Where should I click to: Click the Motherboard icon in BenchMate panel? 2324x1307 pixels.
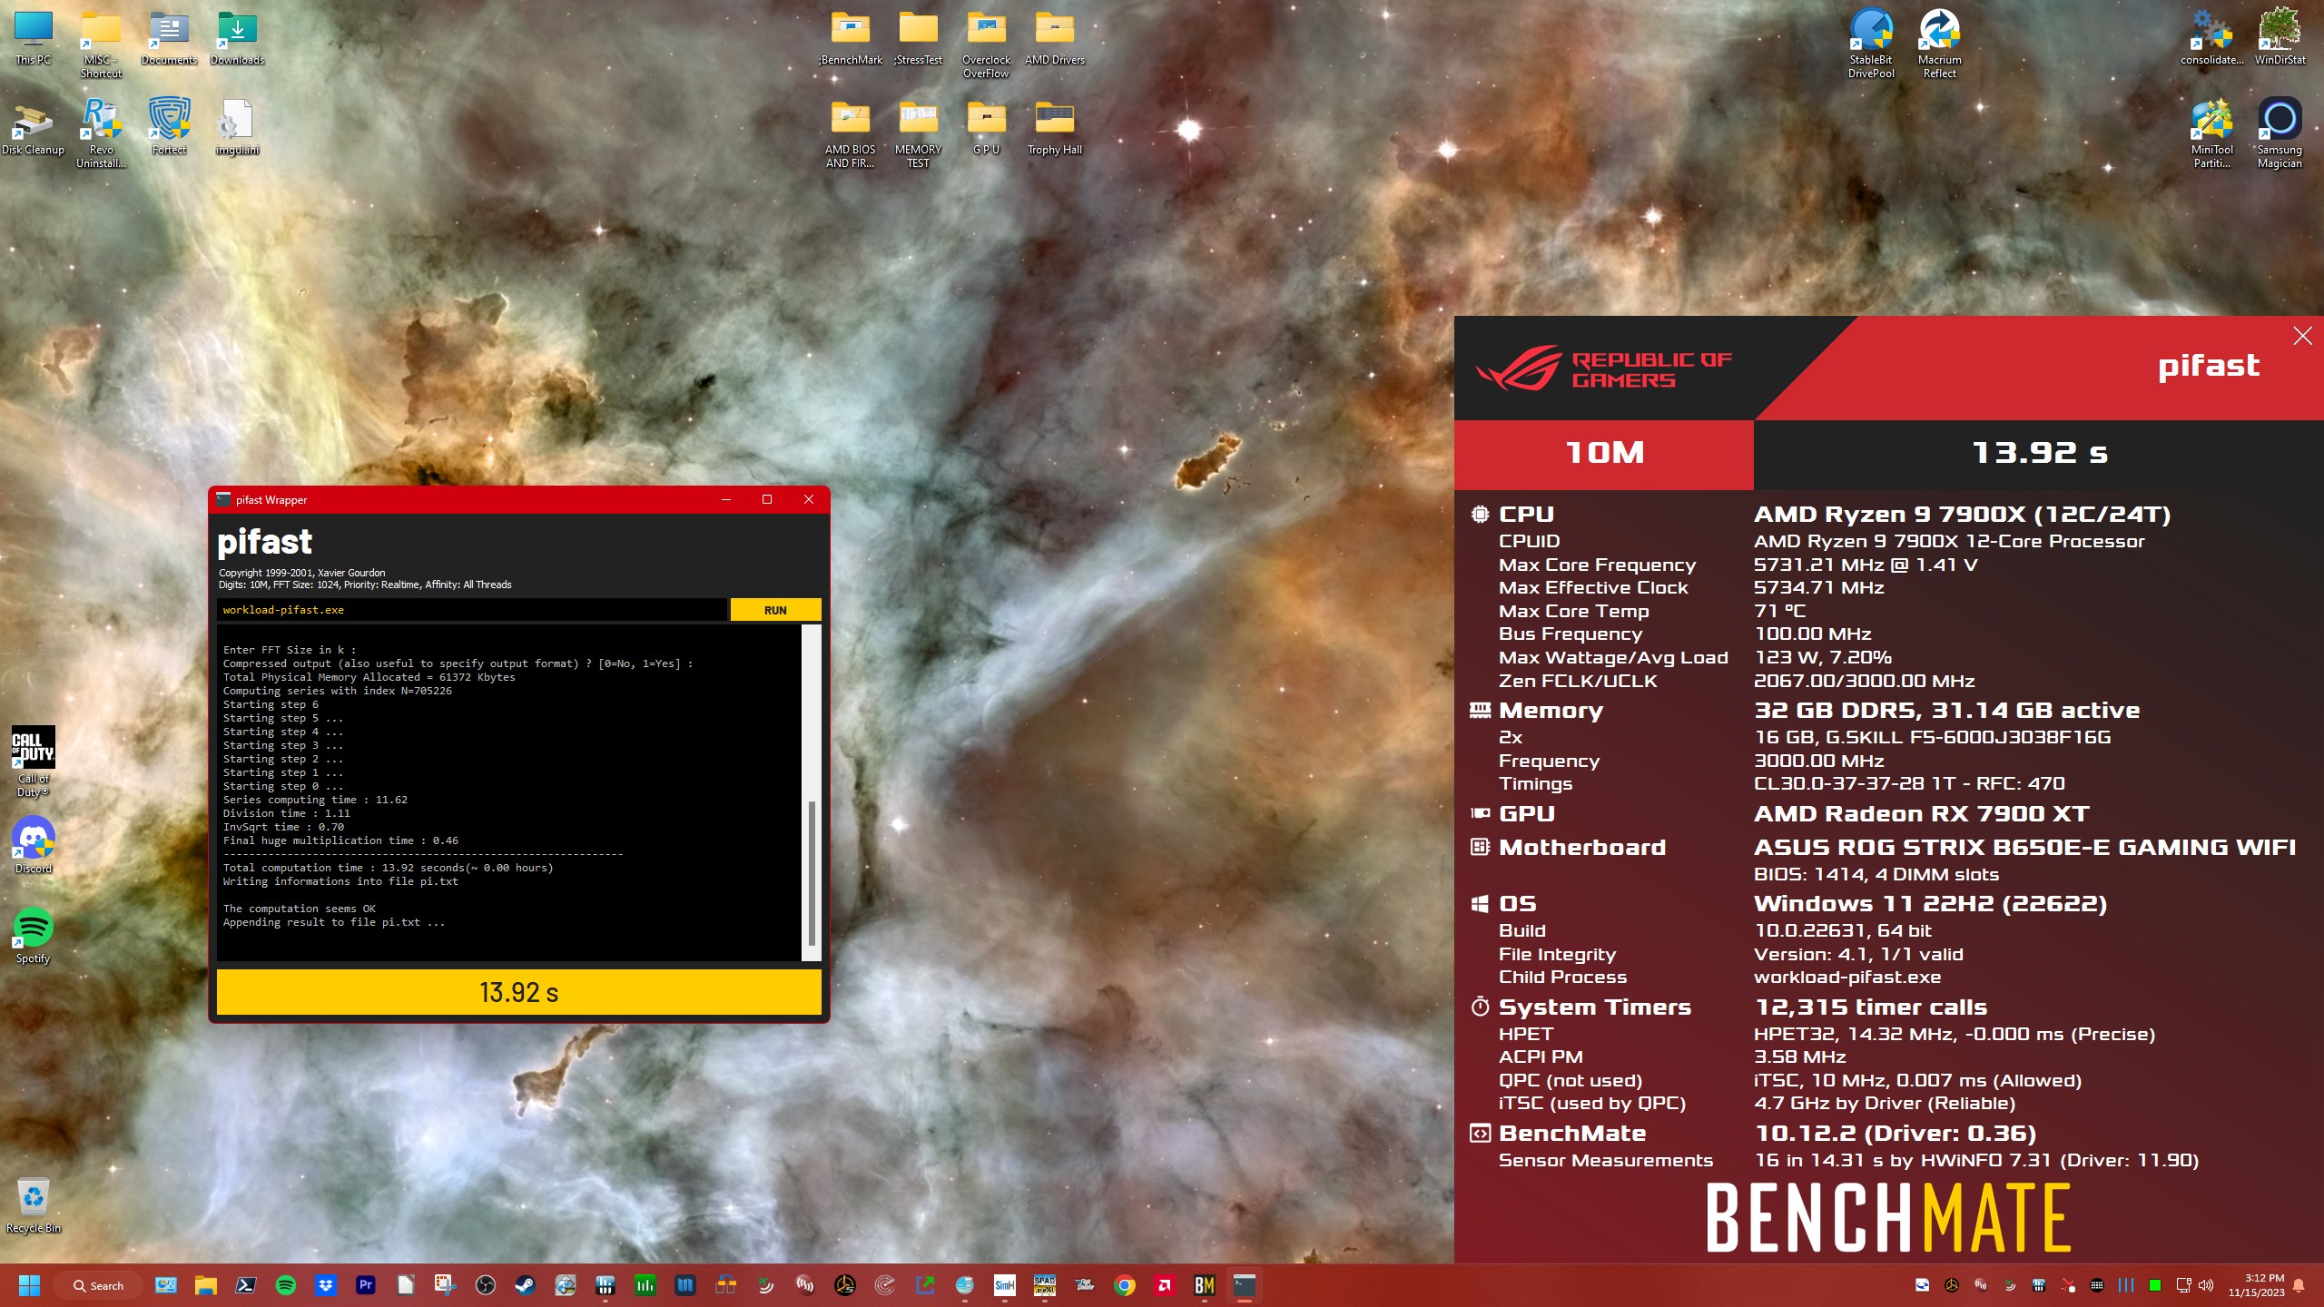(x=1480, y=847)
